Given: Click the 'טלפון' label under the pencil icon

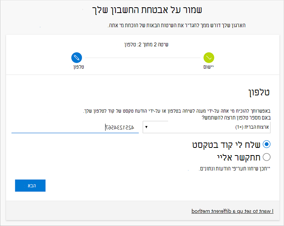Looking at the screenshot, I should [79, 67].
